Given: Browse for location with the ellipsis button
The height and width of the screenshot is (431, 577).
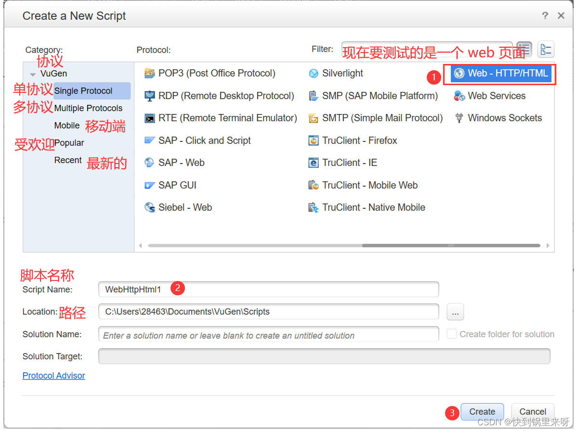Looking at the screenshot, I should (x=455, y=312).
